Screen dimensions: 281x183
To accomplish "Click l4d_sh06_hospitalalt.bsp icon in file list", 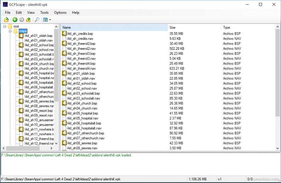I will (x=64, y=123).
